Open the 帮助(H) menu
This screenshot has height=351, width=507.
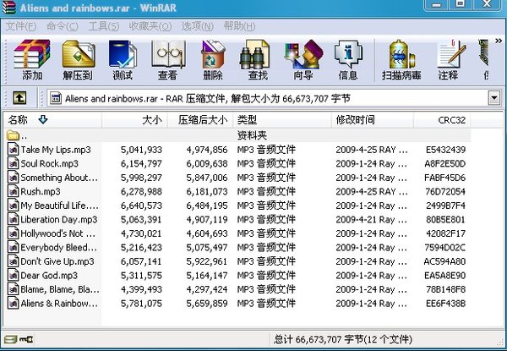click(239, 26)
